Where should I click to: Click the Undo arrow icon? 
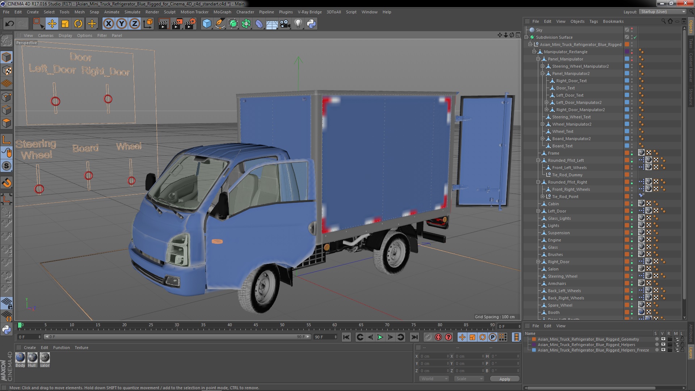(x=9, y=24)
